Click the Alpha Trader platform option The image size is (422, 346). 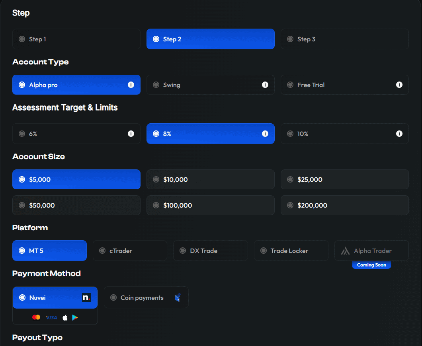click(371, 251)
